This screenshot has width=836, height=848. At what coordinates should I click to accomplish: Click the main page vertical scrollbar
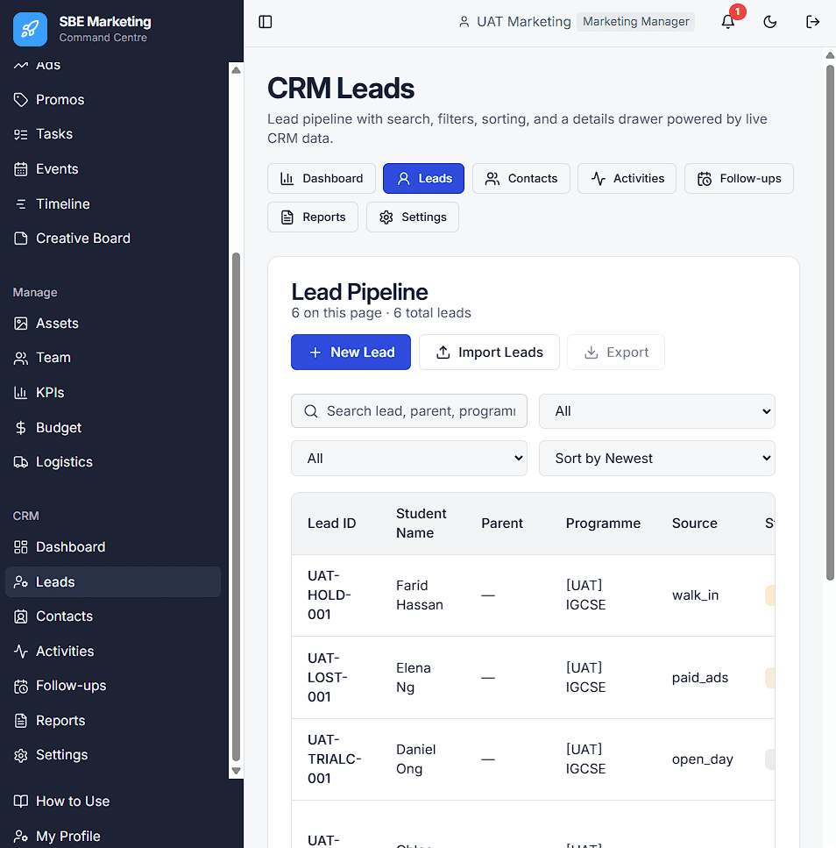point(830,323)
